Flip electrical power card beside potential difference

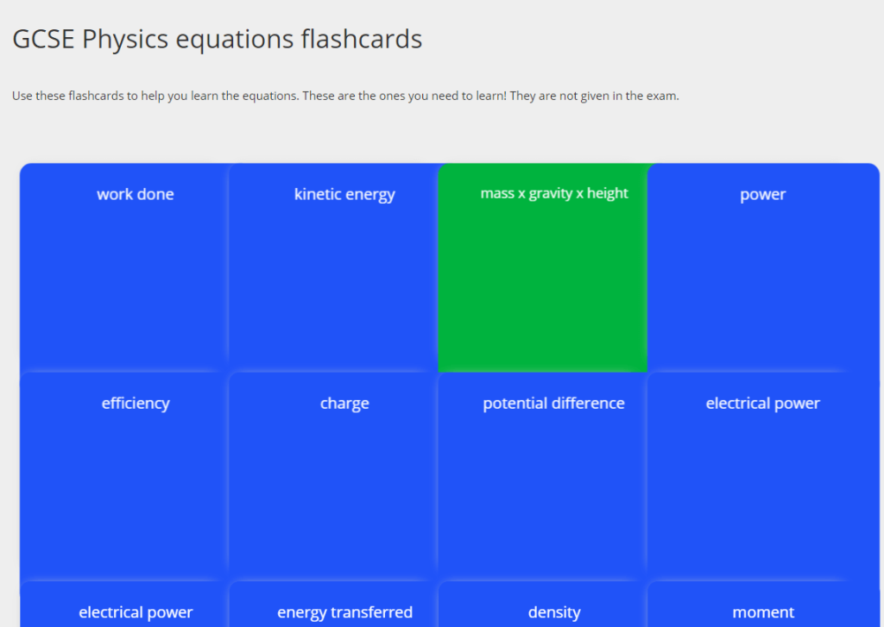coord(763,477)
